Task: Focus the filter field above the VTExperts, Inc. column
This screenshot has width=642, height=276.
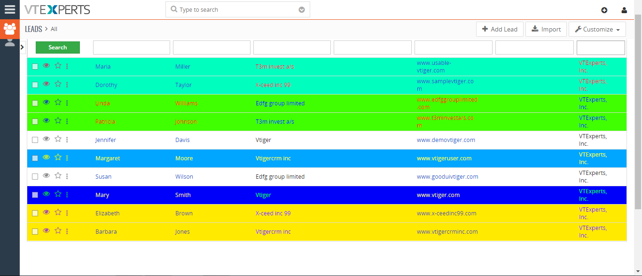Action: coord(601,47)
